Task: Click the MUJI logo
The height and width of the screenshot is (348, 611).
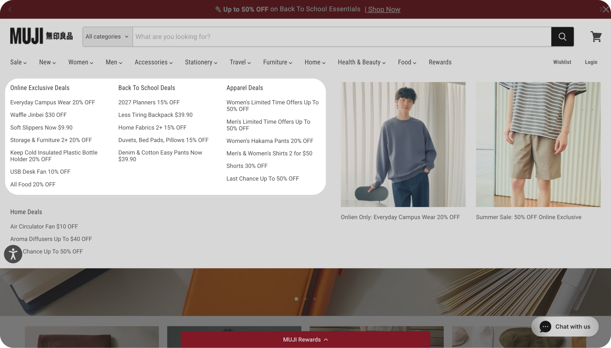Action: pyautogui.click(x=41, y=36)
